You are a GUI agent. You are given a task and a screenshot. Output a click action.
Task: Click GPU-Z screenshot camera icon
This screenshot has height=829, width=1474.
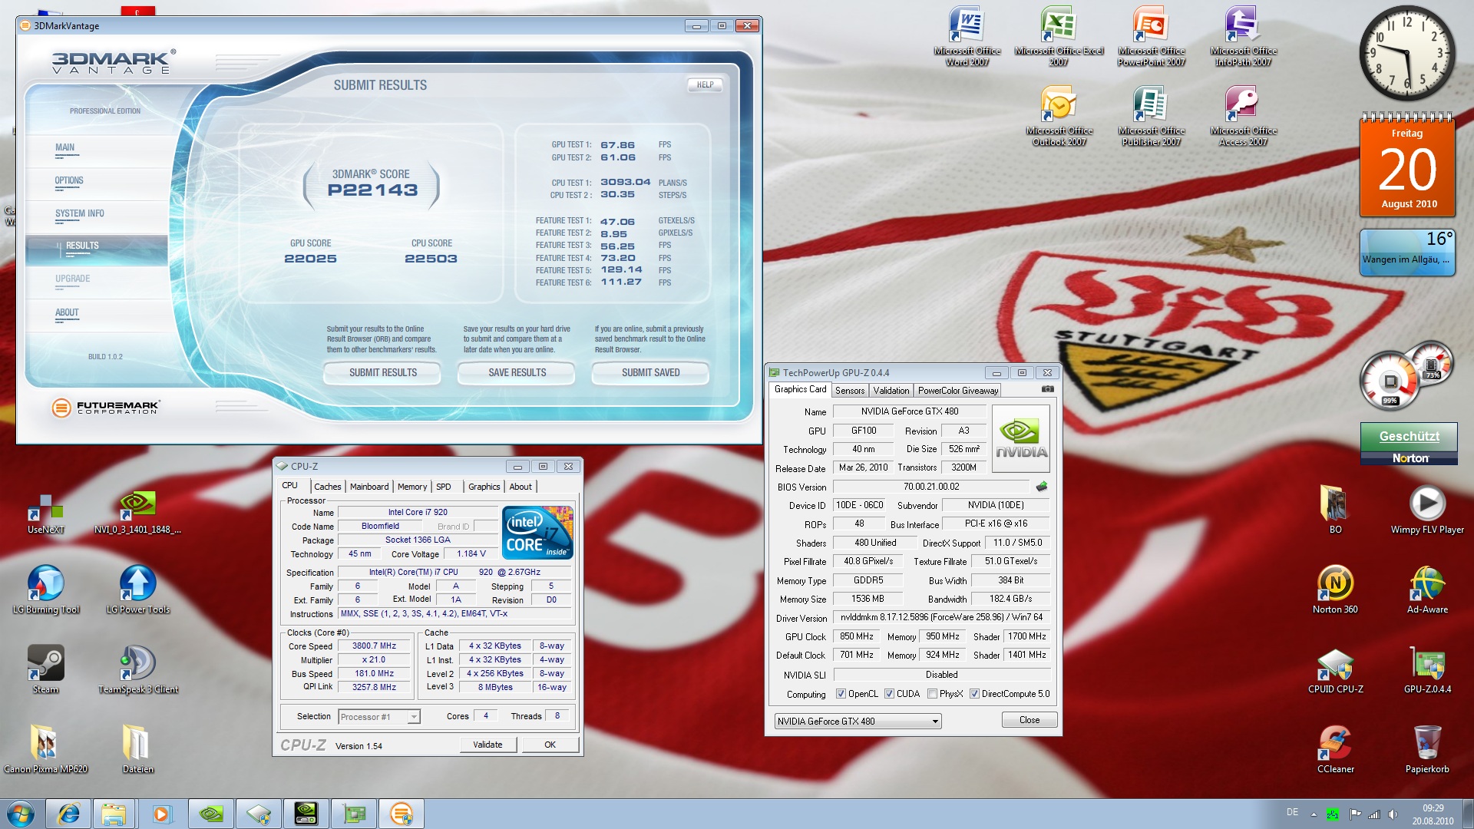click(x=1047, y=389)
